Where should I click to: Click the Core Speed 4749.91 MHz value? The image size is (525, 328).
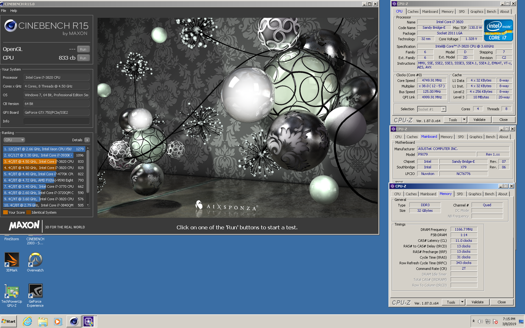tap(432, 80)
